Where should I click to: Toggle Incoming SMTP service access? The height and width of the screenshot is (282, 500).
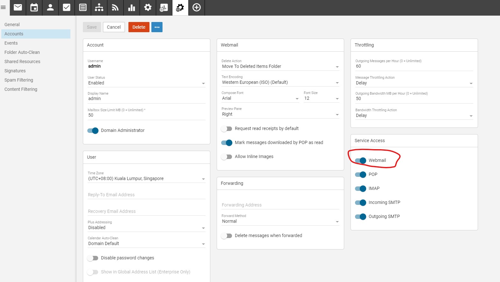[360, 203]
